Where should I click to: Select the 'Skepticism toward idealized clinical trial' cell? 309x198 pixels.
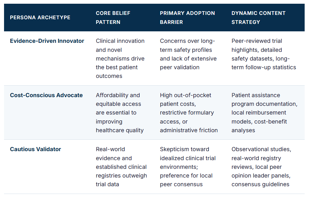188,167
